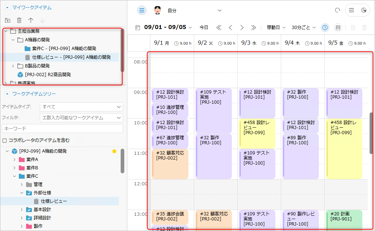Image resolution: width=375 pixels, height=231 pixels.
Task: Go to previous day with single-left arrow
Action: 230,28
